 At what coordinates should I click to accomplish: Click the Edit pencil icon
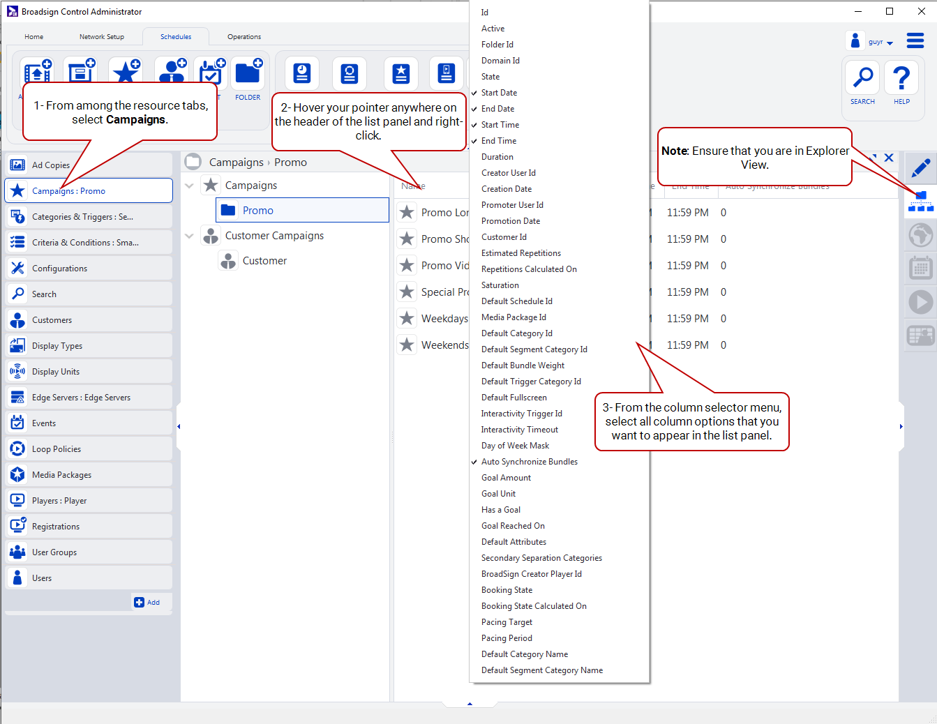(x=920, y=168)
